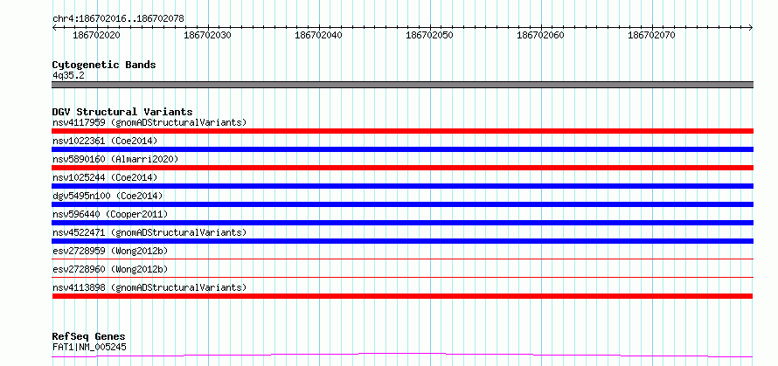Click ruler position 186702030

[x=207, y=35]
